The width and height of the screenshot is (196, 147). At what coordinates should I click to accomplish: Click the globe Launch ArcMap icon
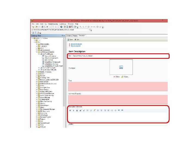61,27
